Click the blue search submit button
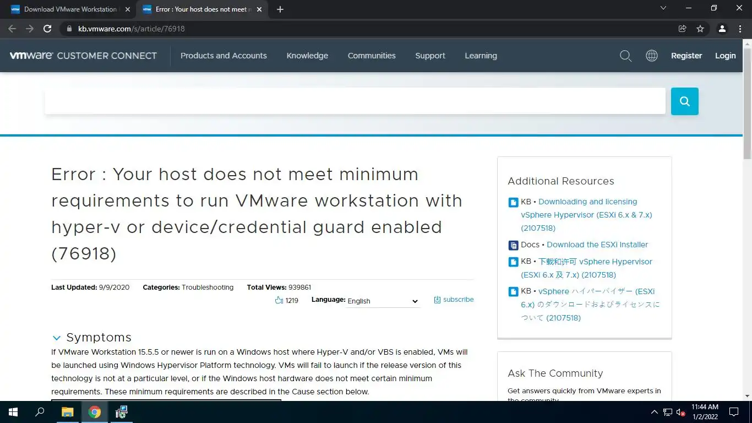 point(685,101)
